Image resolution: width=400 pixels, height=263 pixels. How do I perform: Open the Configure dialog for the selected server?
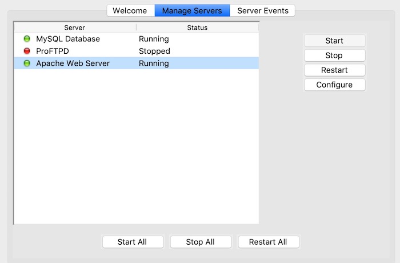[x=334, y=85]
